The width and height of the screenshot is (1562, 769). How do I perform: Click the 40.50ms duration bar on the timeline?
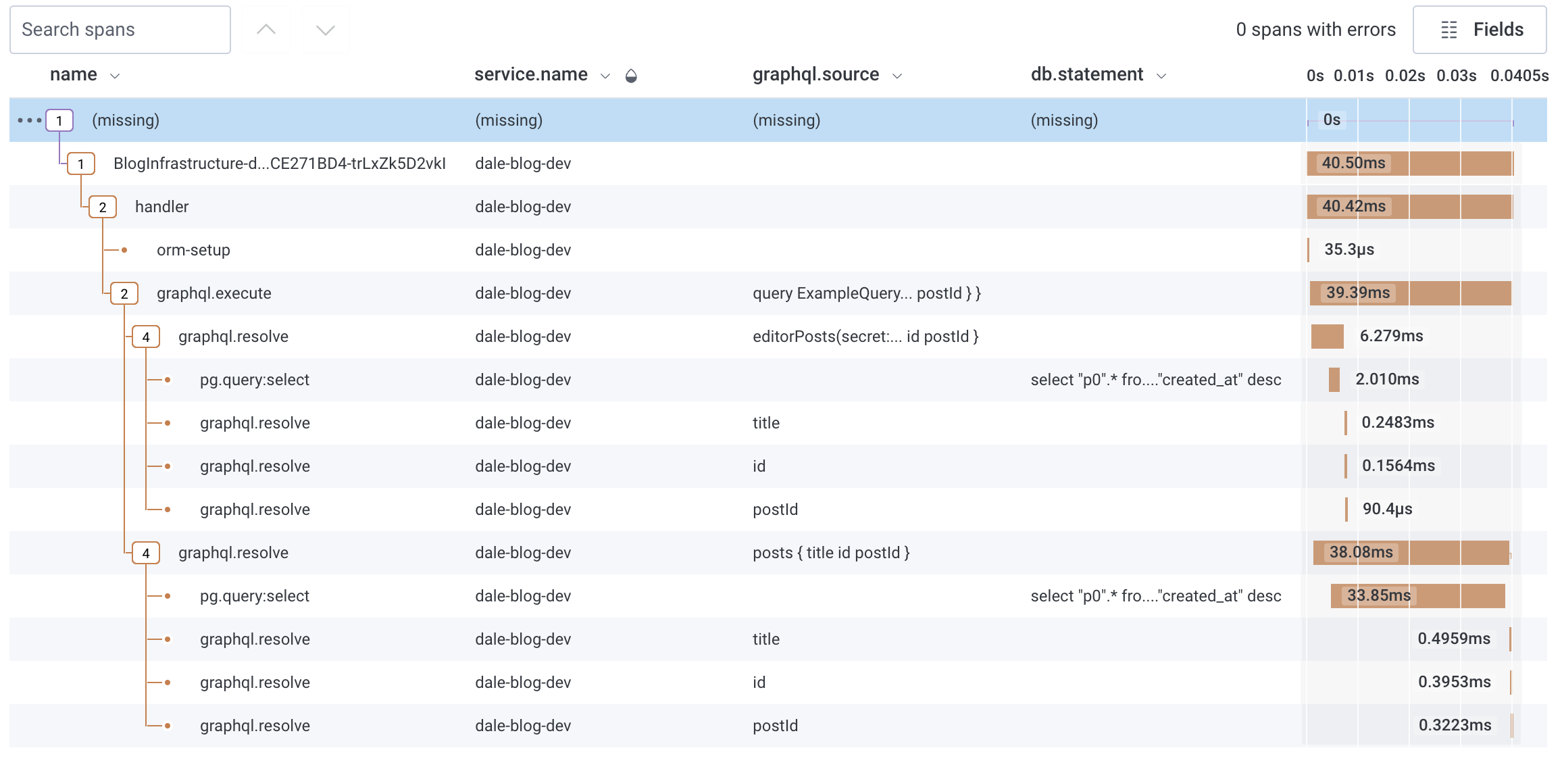point(1410,163)
